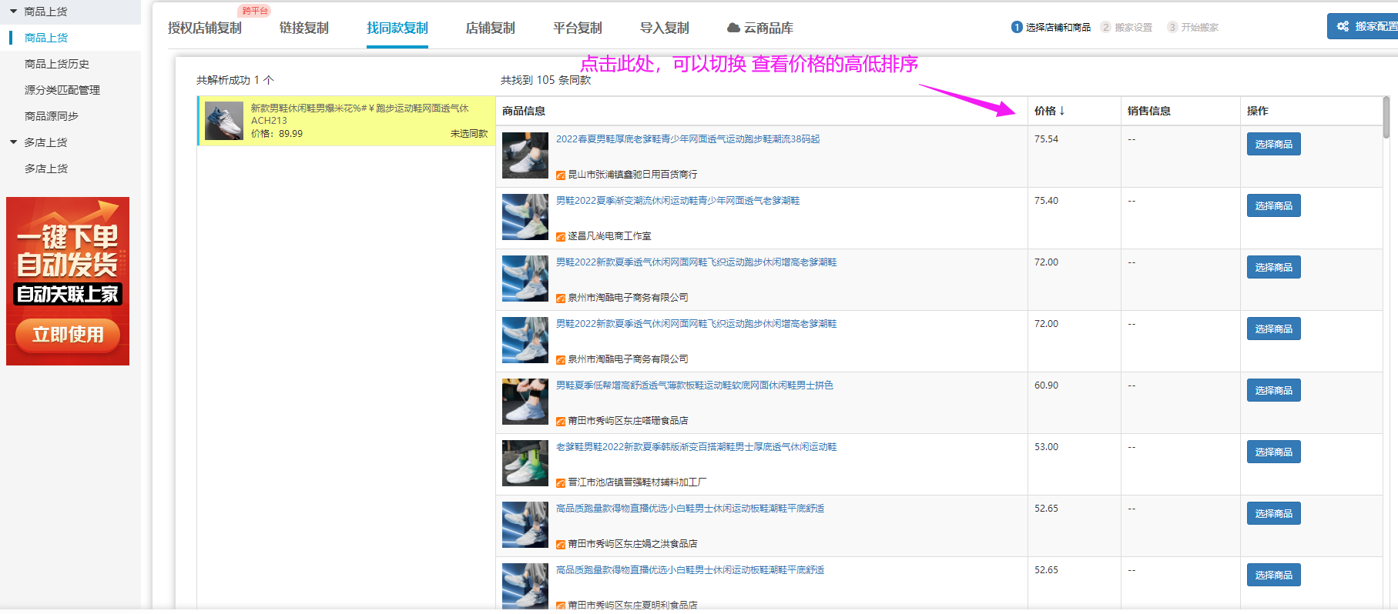Click the gear icon on 搬家配置 button
This screenshot has height=614, width=1398.
pos(1343,26)
